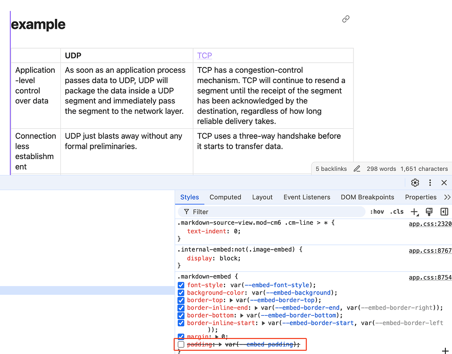
Task: Expand the border-inline-end shorthand triangle
Action: pyautogui.click(x=256, y=308)
